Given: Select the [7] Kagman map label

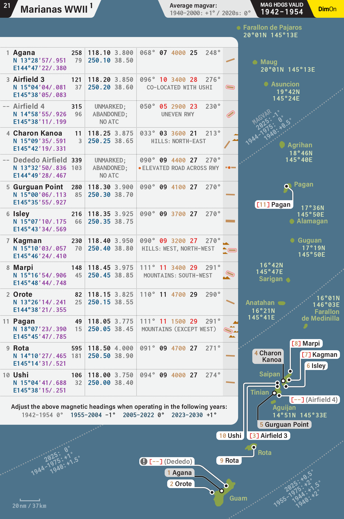Looking at the screenshot, I should tap(320, 355).
